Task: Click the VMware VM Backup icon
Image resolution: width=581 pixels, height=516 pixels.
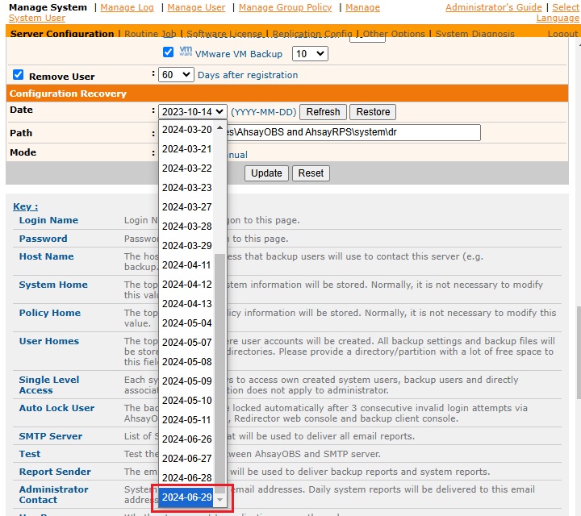Action: pos(185,53)
